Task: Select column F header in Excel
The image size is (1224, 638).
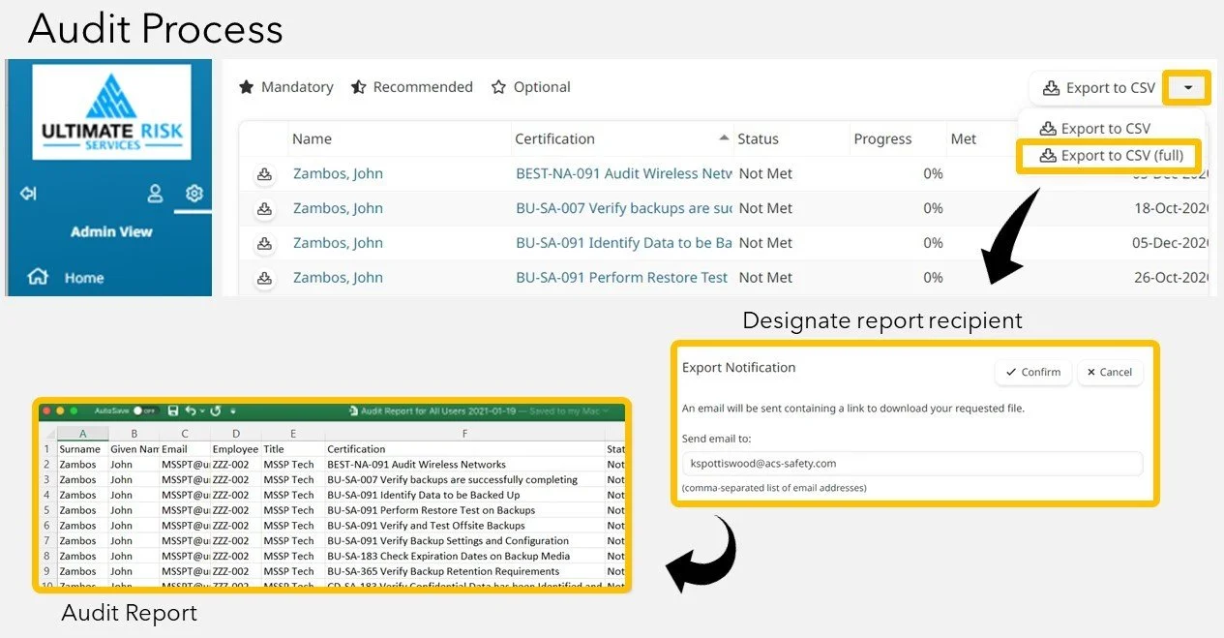Action: (464, 435)
